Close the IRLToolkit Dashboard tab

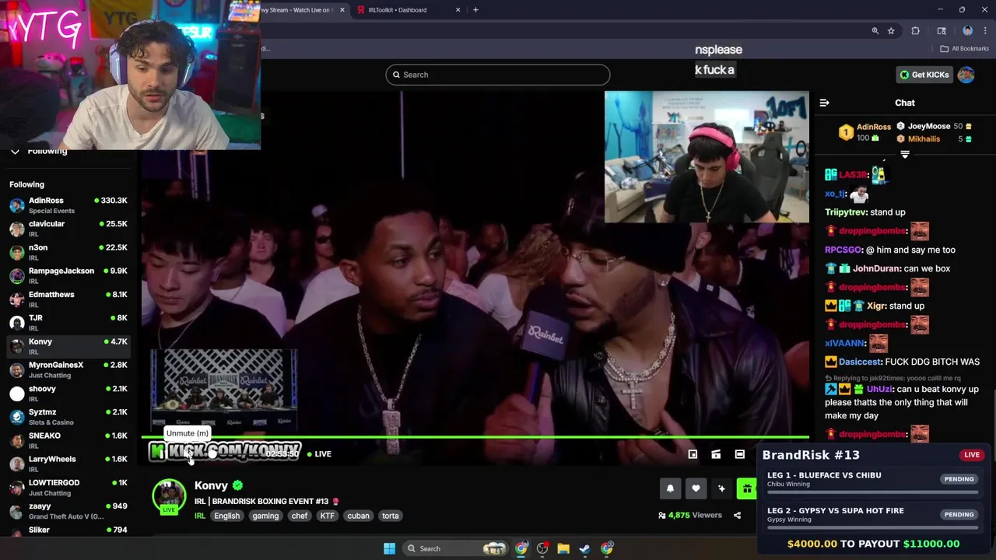tap(458, 10)
